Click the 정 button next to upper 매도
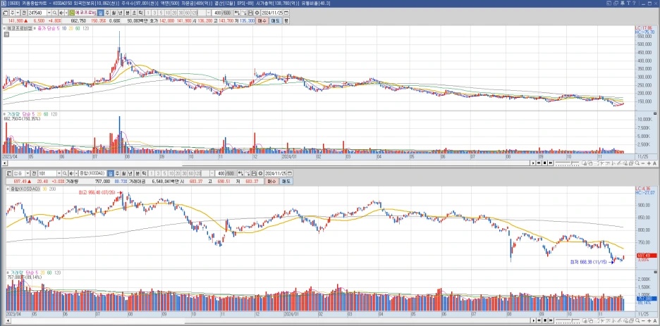660x326 pixels. [x=286, y=20]
